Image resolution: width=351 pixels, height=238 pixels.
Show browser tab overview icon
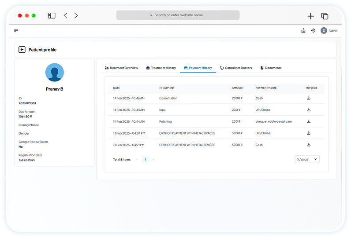325,16
